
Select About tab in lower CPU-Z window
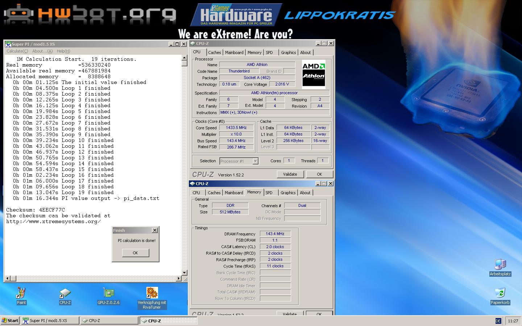click(x=305, y=193)
